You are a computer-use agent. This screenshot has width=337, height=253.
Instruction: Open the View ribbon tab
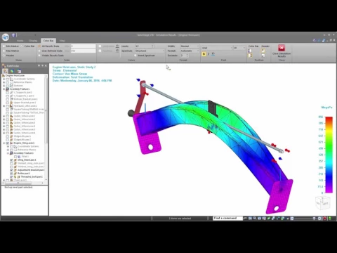[62, 41]
